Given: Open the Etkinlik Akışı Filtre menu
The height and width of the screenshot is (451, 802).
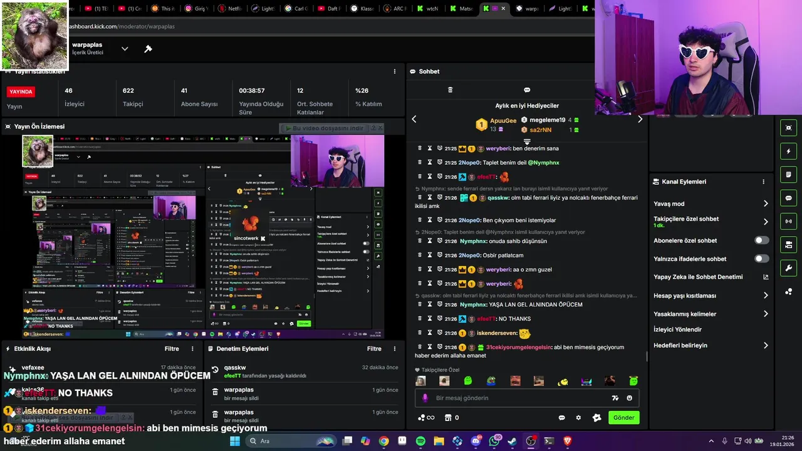Looking at the screenshot, I should tap(172, 349).
